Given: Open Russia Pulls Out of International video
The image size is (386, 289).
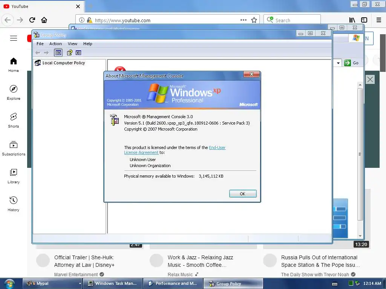Looking at the screenshot, I should pyautogui.click(x=320, y=261).
